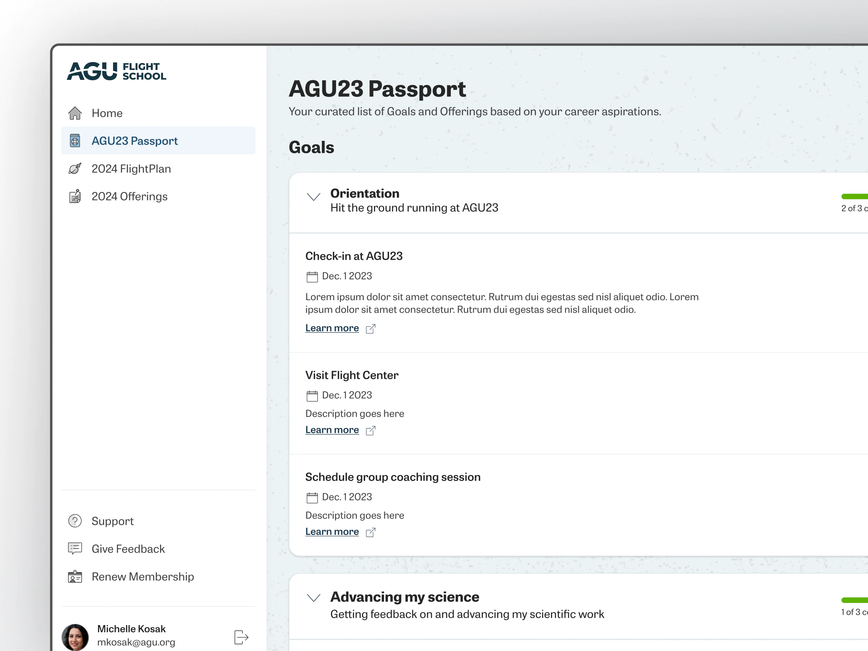Click 'Description goes here' under Visit Flight Center

pyautogui.click(x=355, y=414)
